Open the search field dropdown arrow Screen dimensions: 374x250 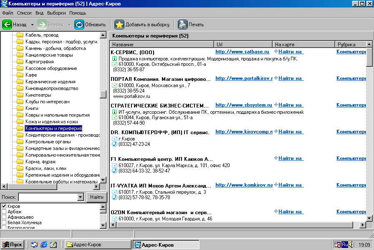click(x=81, y=197)
